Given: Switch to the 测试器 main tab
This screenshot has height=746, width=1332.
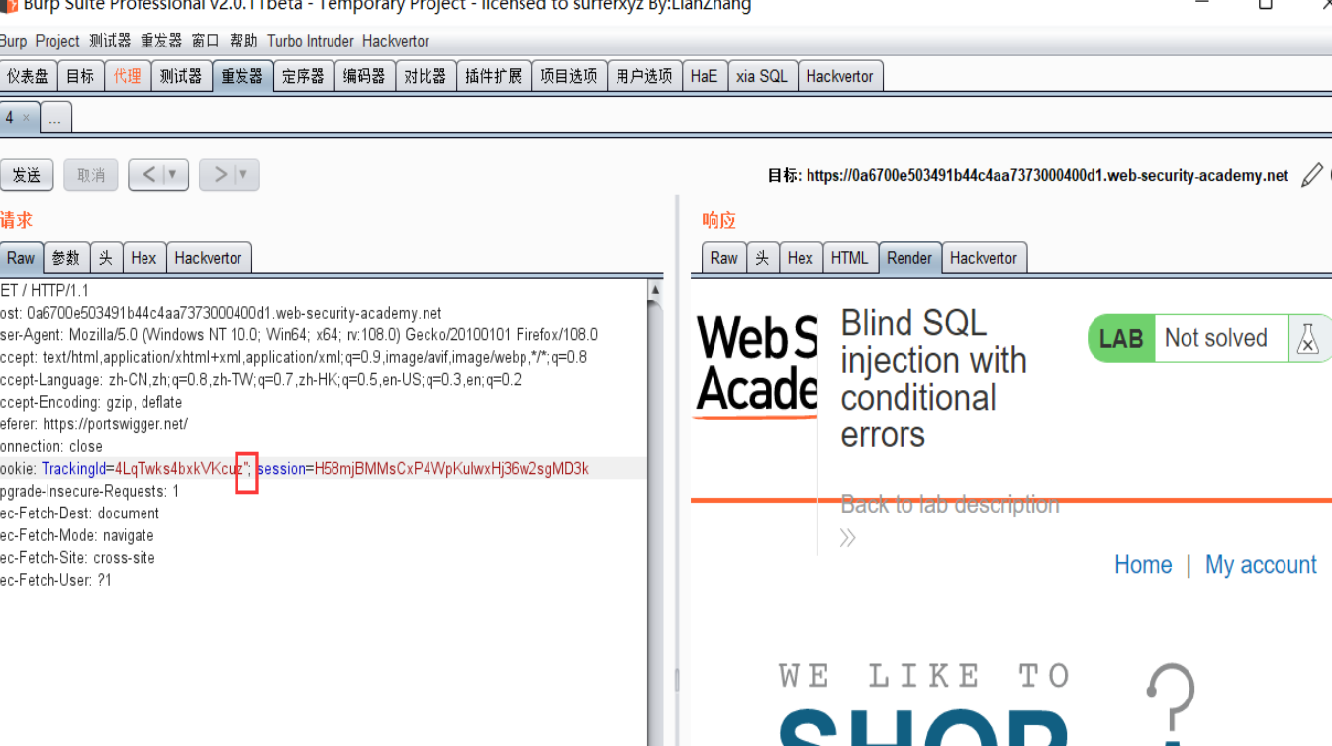Looking at the screenshot, I should 181,76.
